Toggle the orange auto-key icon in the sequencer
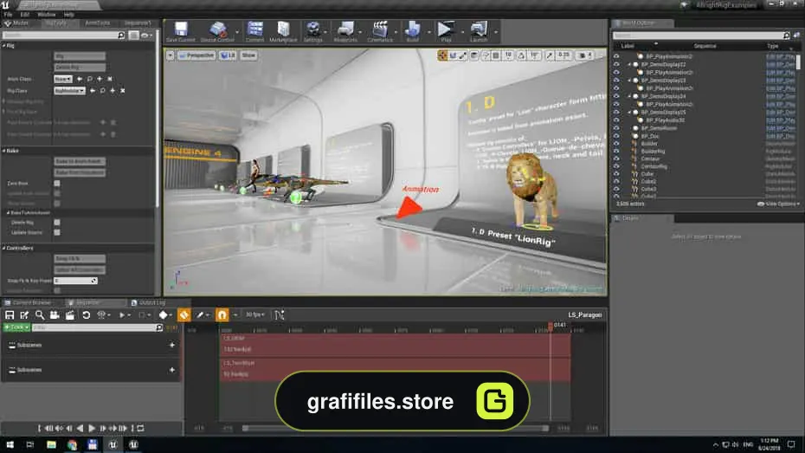805x453 pixels. tap(184, 314)
